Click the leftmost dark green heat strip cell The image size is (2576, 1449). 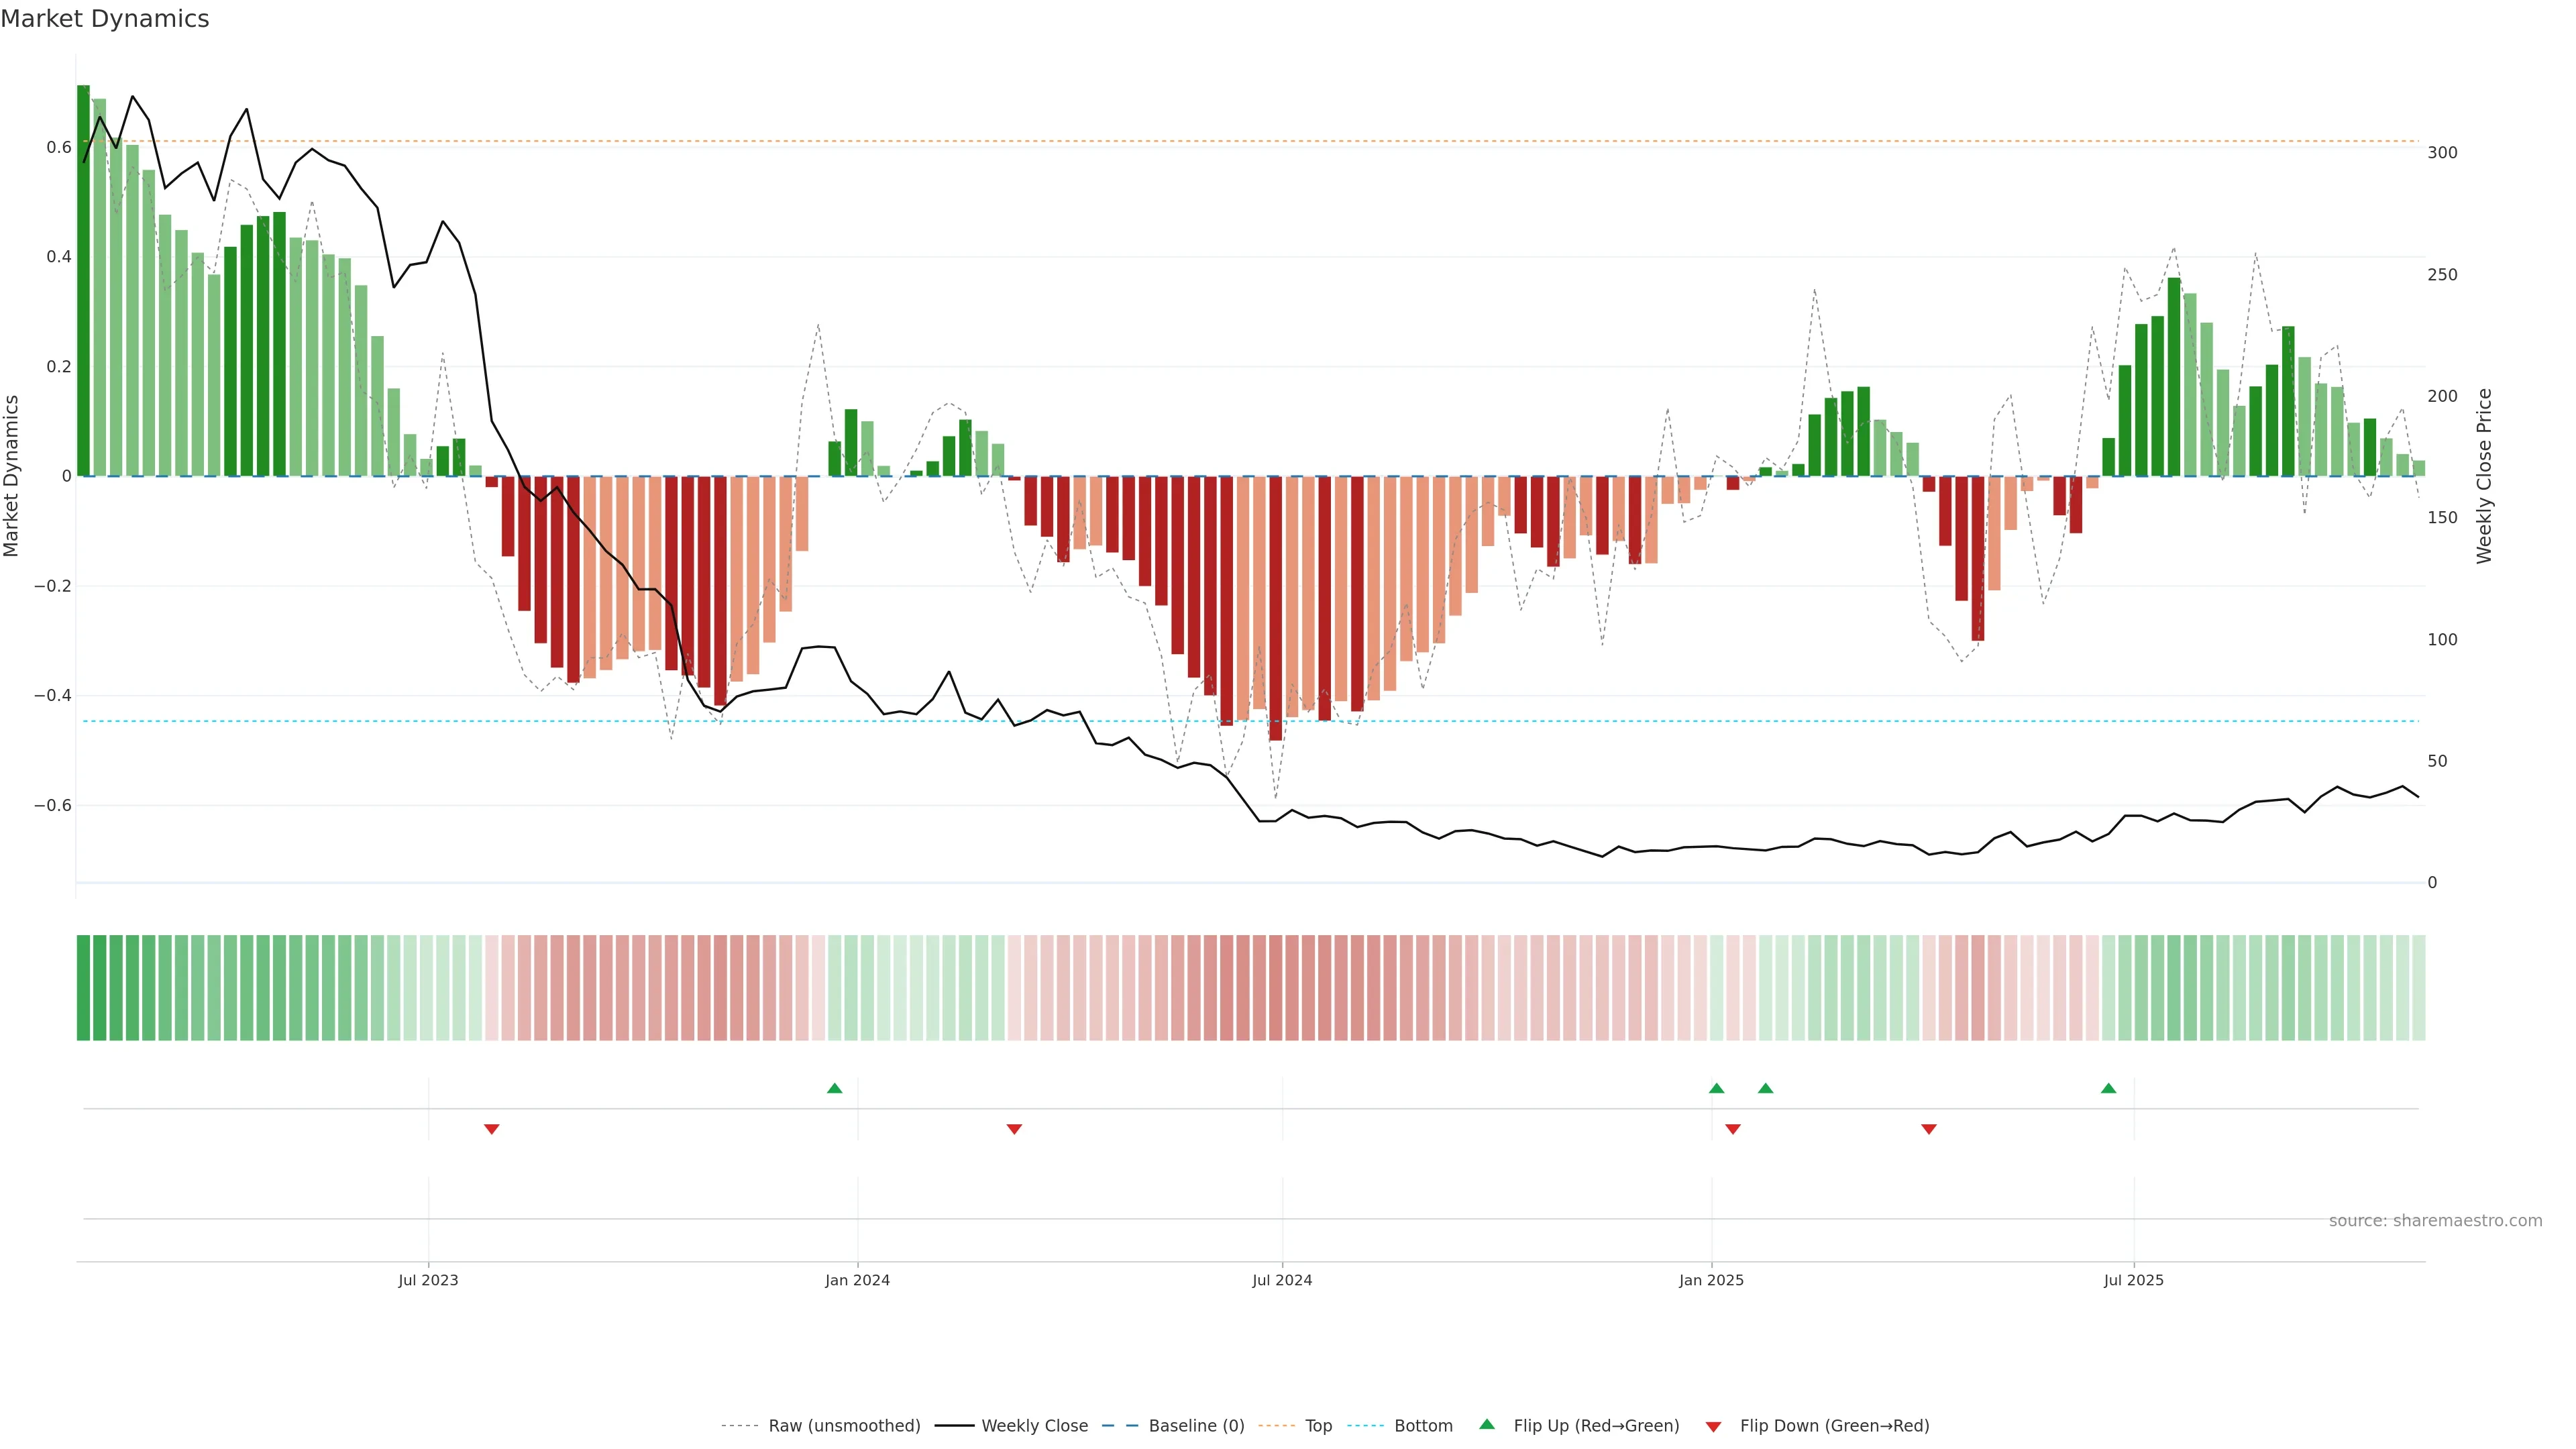pyautogui.click(x=83, y=988)
